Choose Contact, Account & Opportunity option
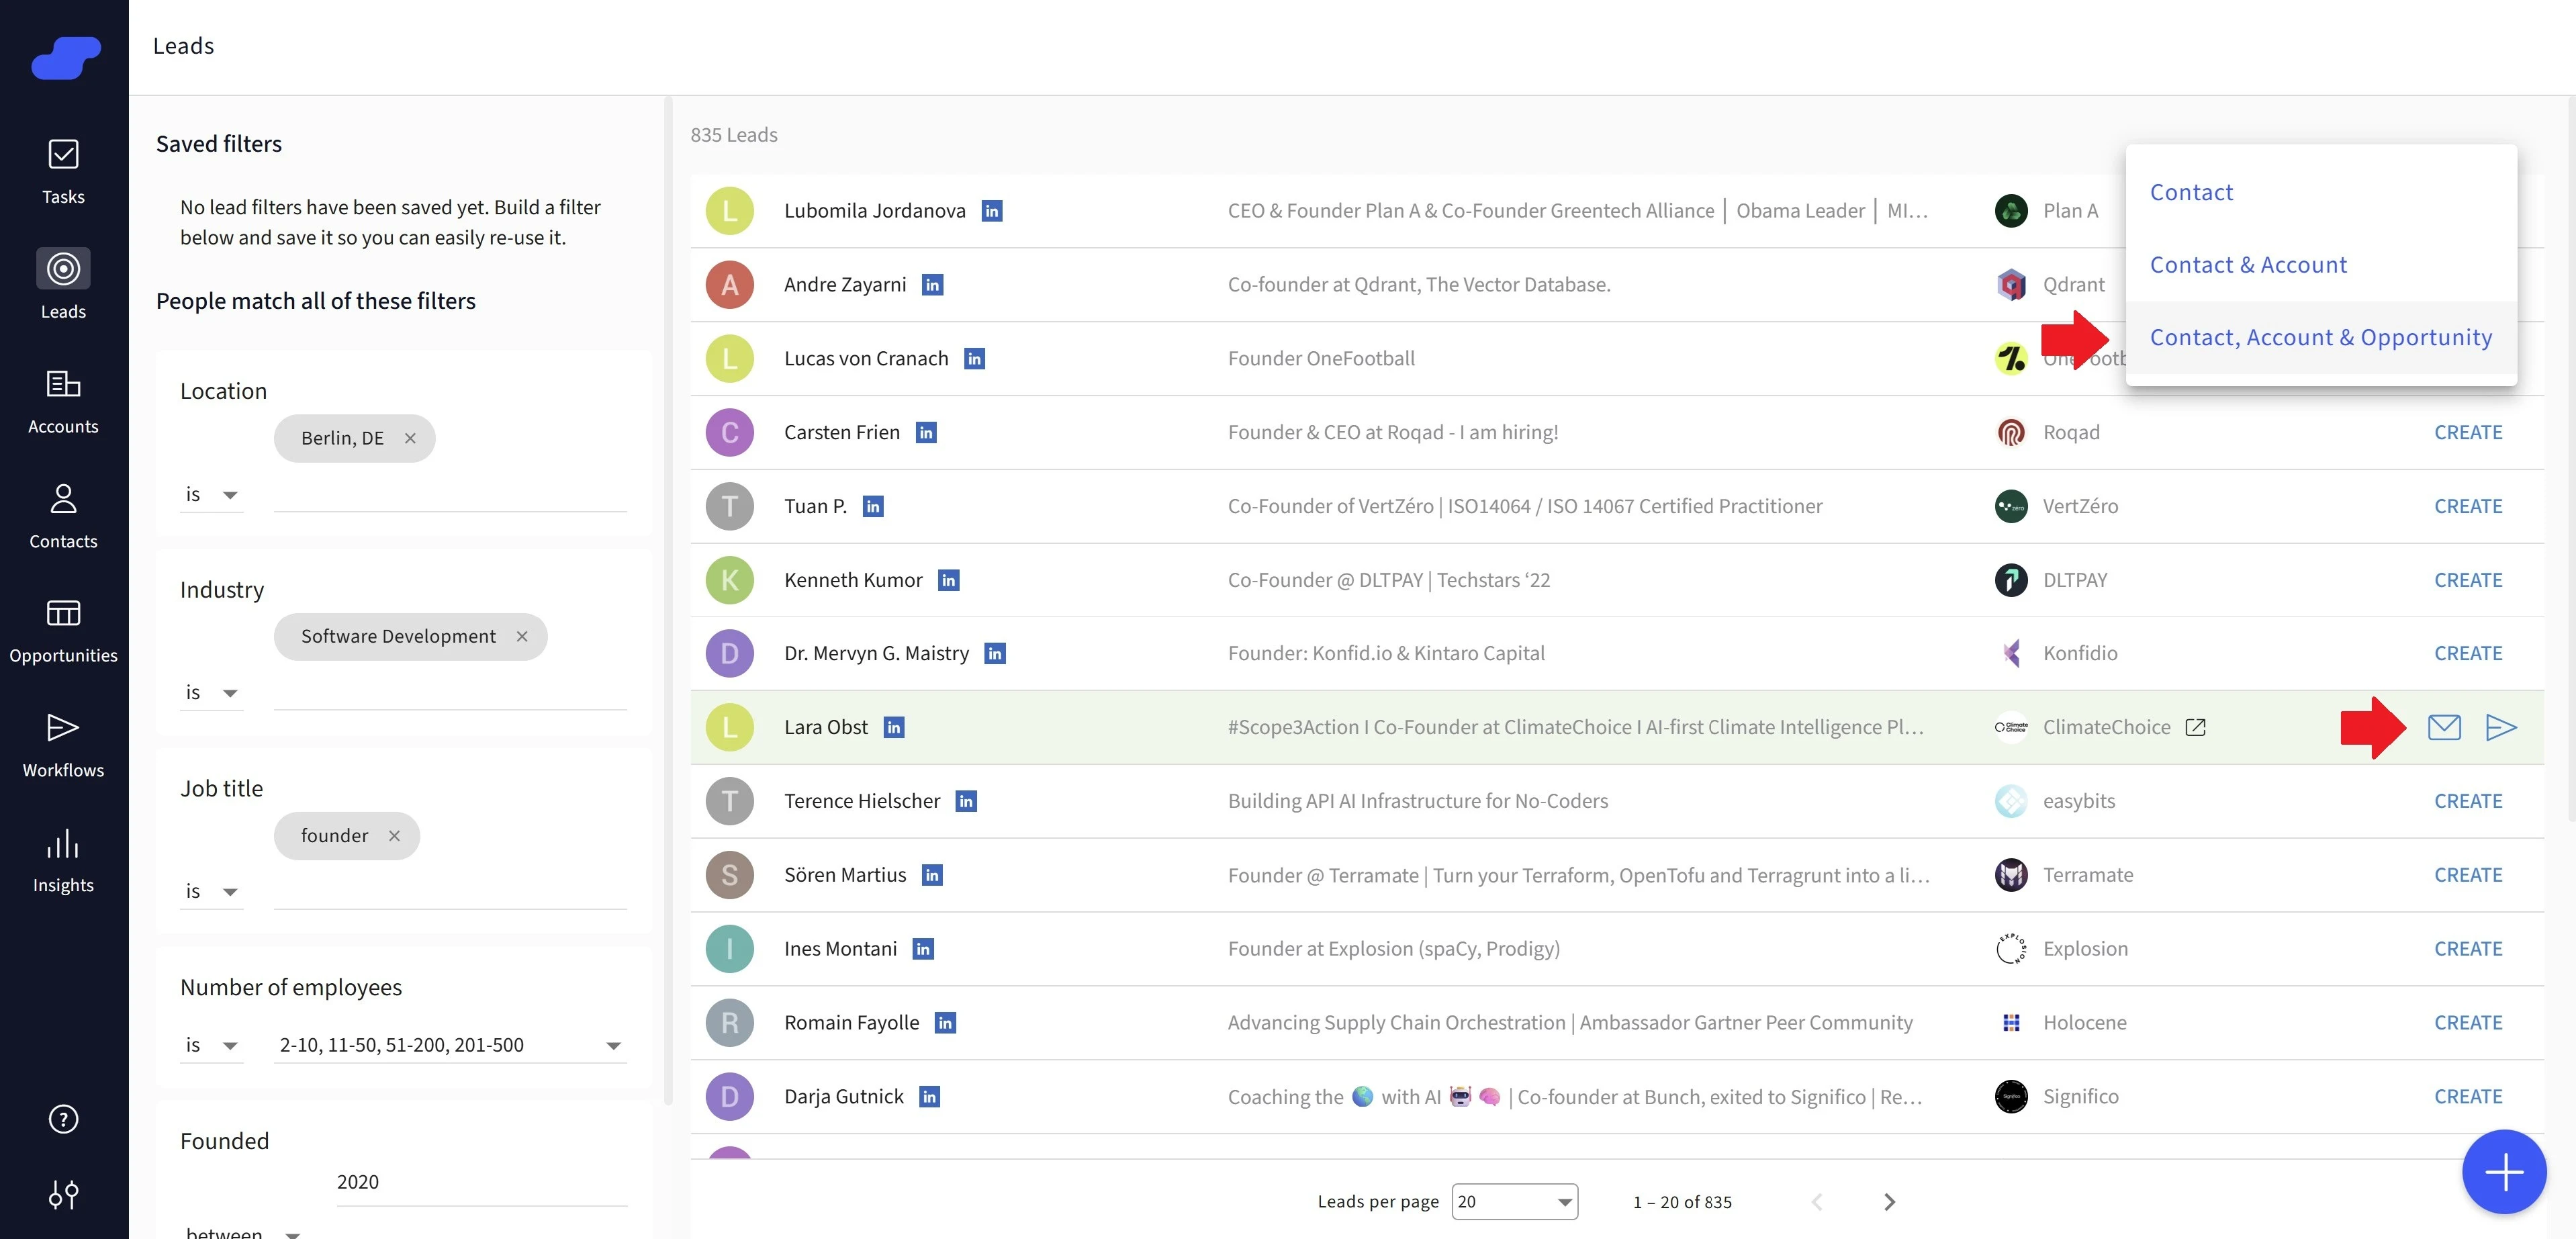2576x1239 pixels. (x=2321, y=338)
